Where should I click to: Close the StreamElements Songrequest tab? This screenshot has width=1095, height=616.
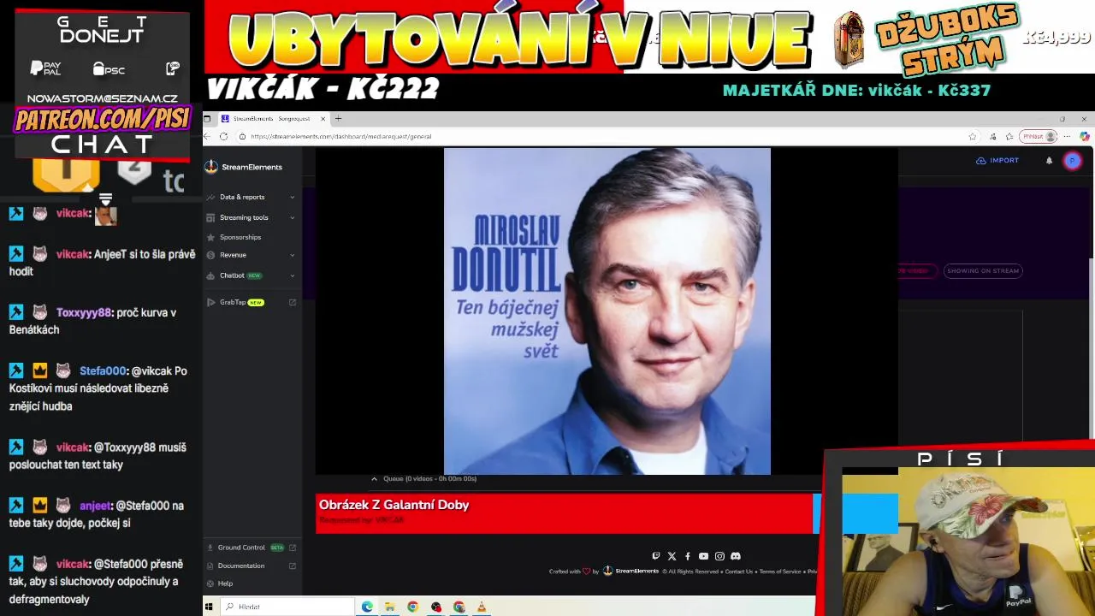point(323,119)
